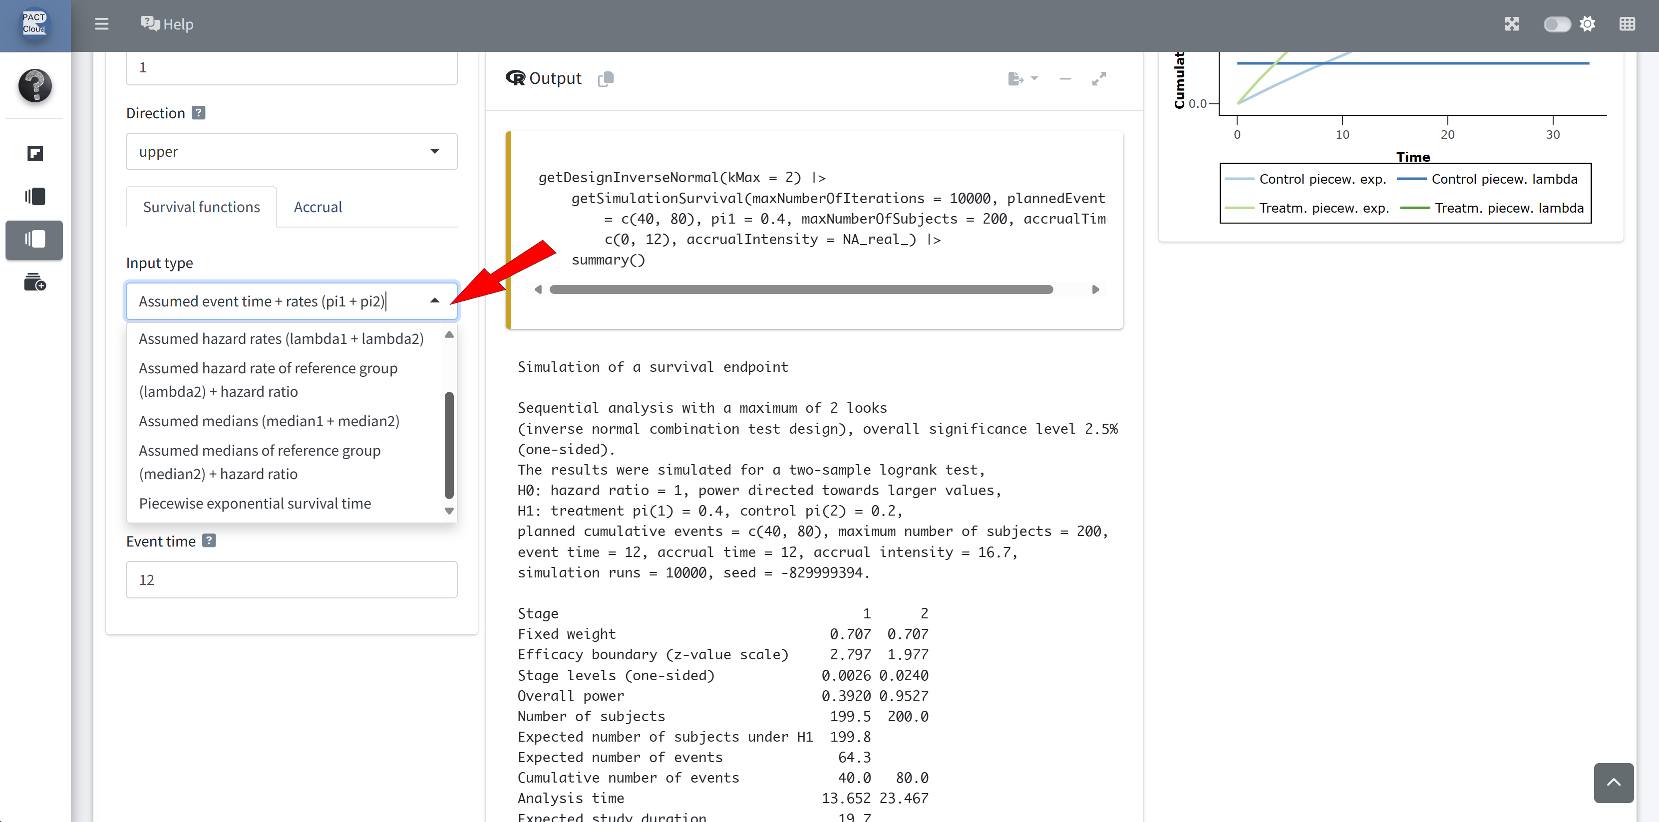1659x822 pixels.
Task: Click the fullscreen arrows icon in header
Action: (x=1512, y=24)
